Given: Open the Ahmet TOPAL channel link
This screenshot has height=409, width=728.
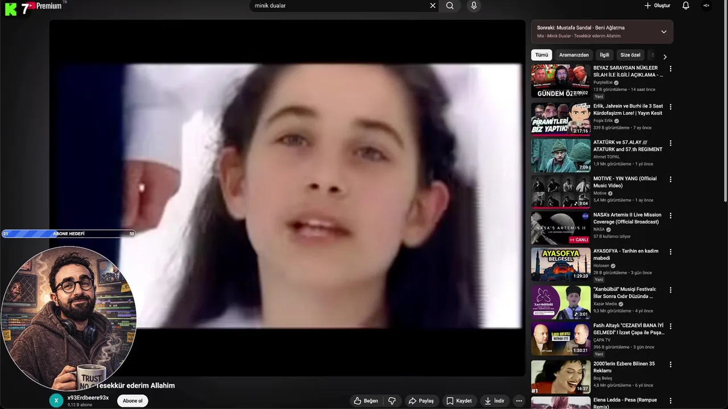Looking at the screenshot, I should click(606, 157).
